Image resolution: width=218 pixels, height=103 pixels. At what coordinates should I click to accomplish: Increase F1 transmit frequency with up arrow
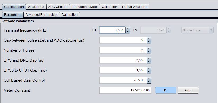click(128, 29)
